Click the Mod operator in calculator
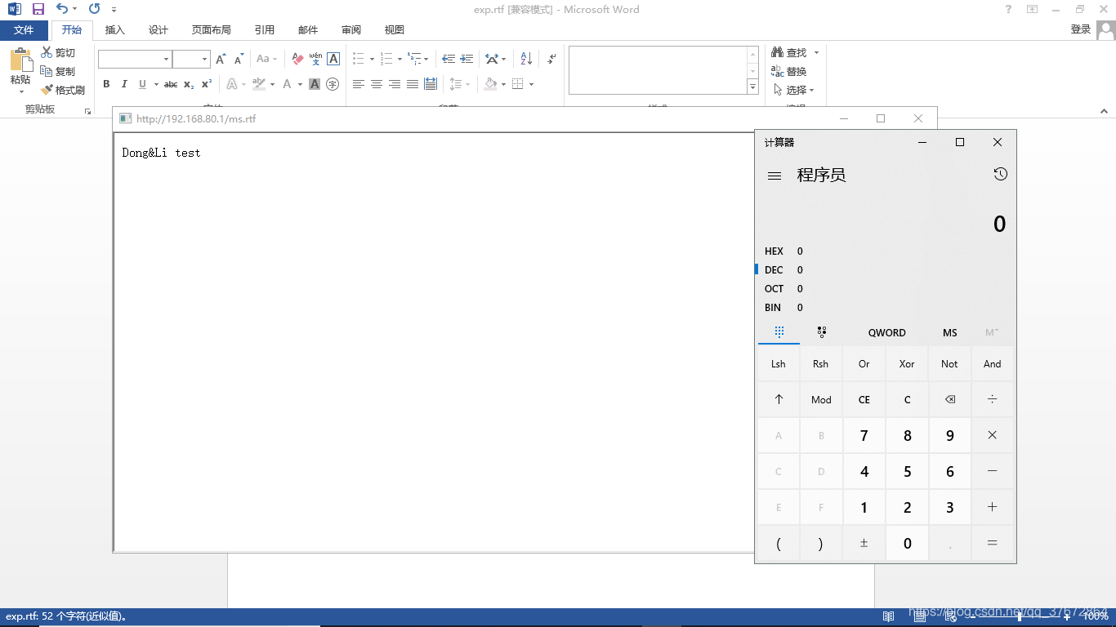 [x=821, y=399]
